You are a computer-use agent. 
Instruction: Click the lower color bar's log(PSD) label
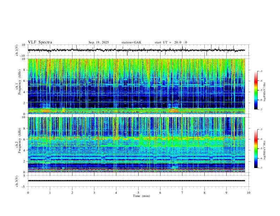(264, 150)
